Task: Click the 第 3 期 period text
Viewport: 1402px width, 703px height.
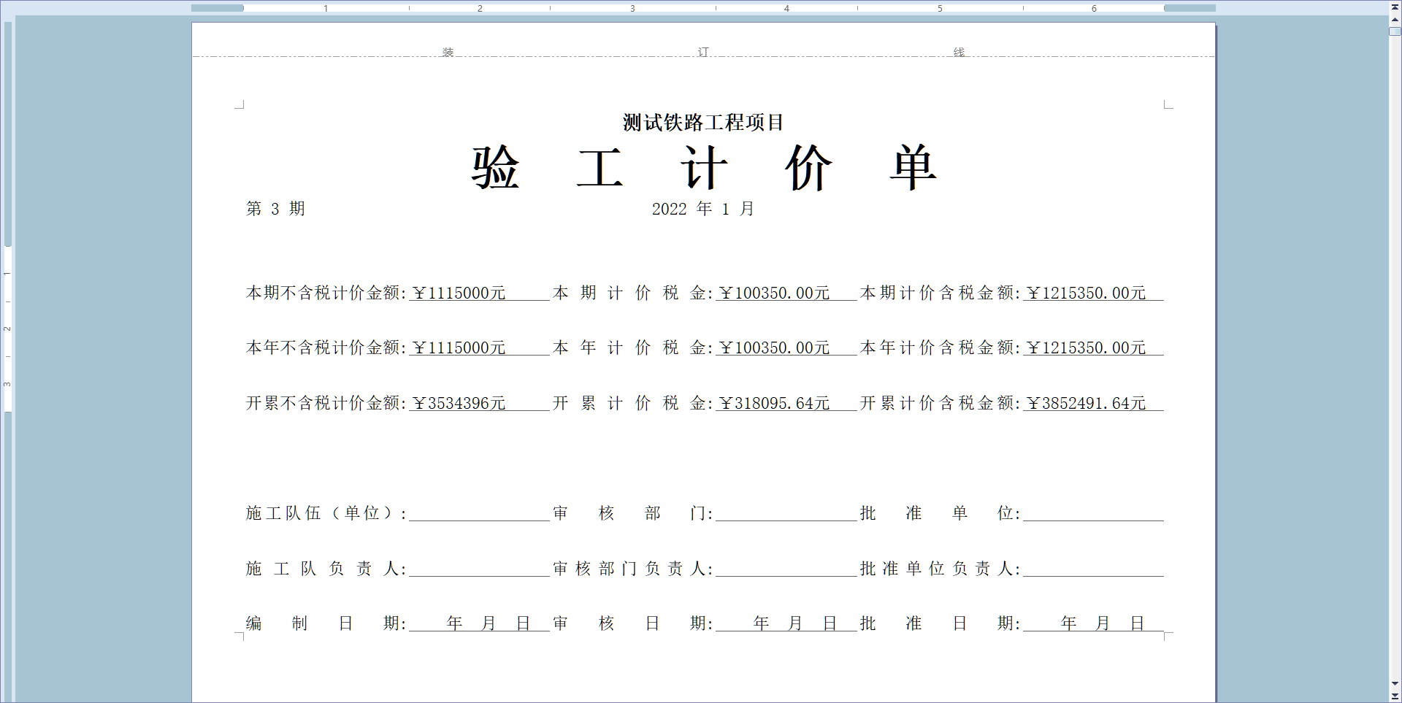Action: [x=275, y=210]
